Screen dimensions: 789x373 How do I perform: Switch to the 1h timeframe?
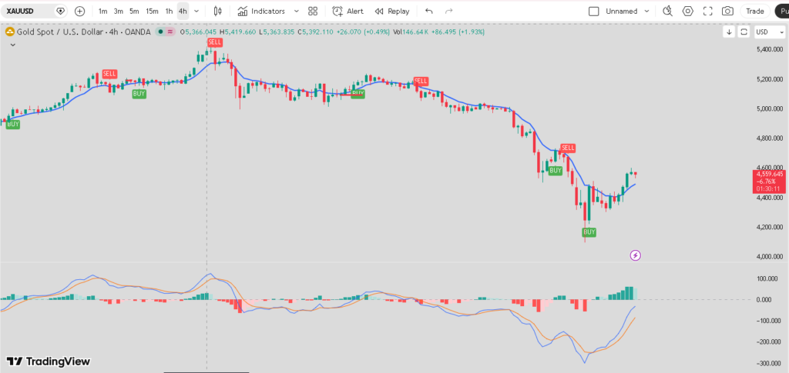tap(169, 12)
